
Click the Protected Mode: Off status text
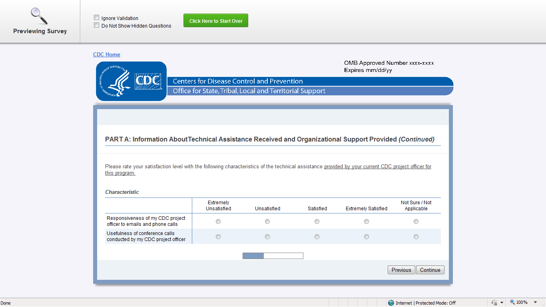(x=436, y=303)
